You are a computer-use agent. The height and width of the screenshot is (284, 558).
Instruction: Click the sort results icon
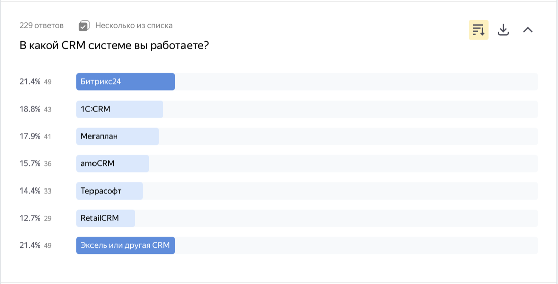pyautogui.click(x=478, y=30)
